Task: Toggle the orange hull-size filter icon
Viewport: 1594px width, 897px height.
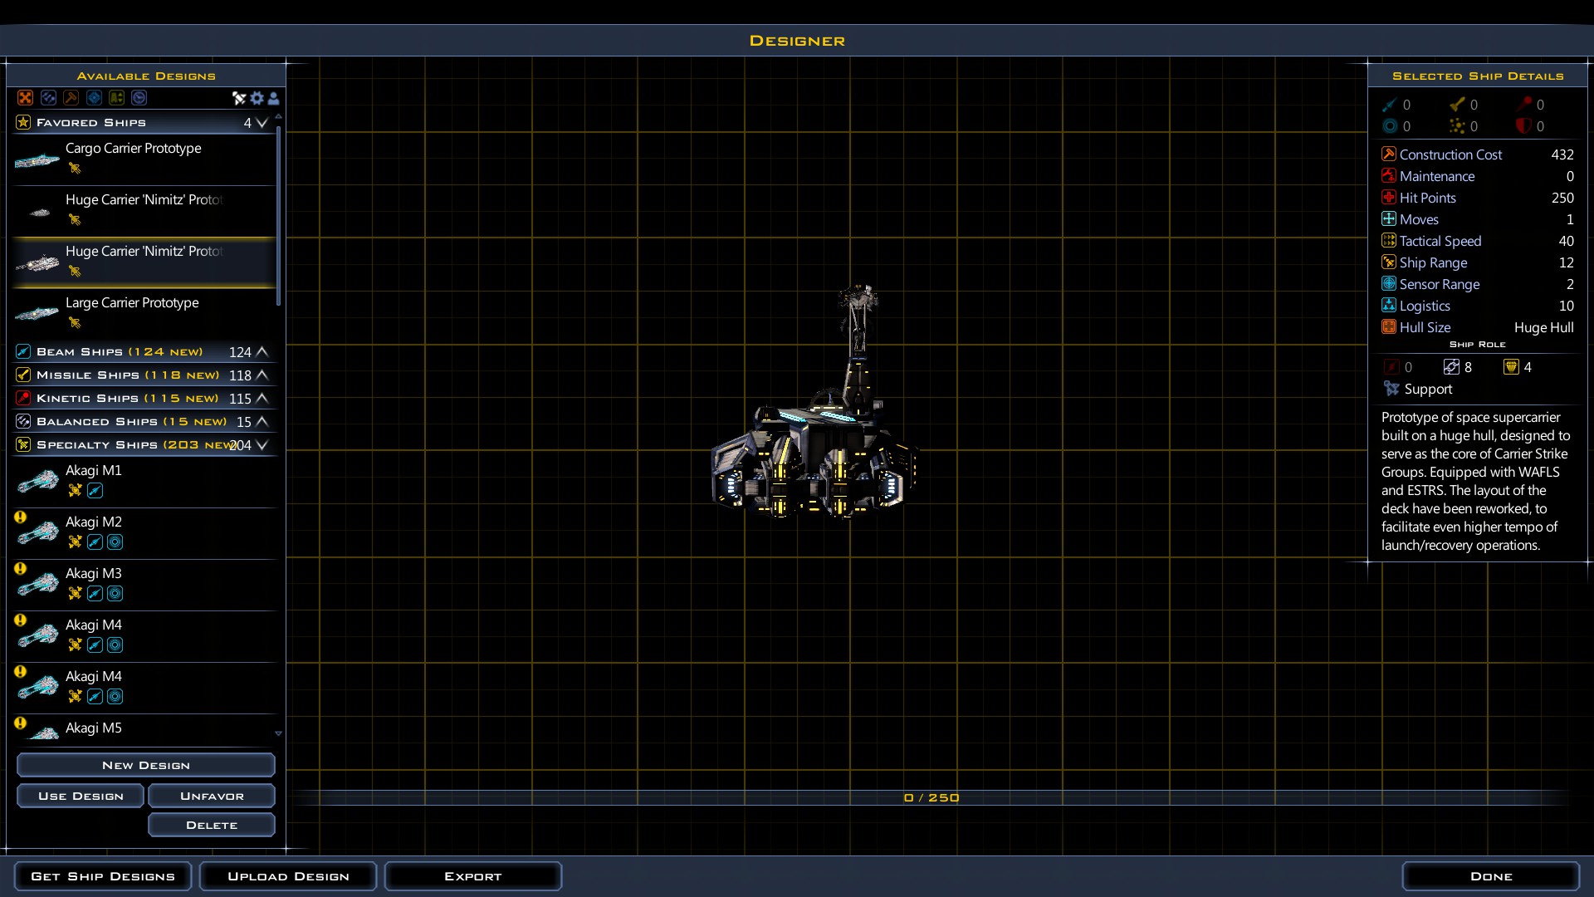Action: tap(26, 98)
